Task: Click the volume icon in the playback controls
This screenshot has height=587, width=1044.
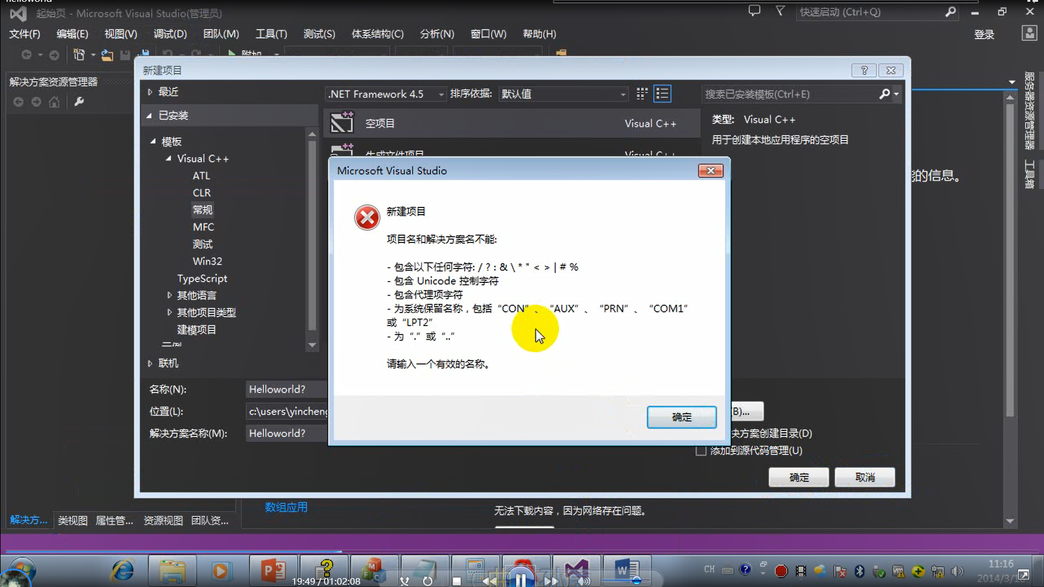Action: (x=583, y=581)
